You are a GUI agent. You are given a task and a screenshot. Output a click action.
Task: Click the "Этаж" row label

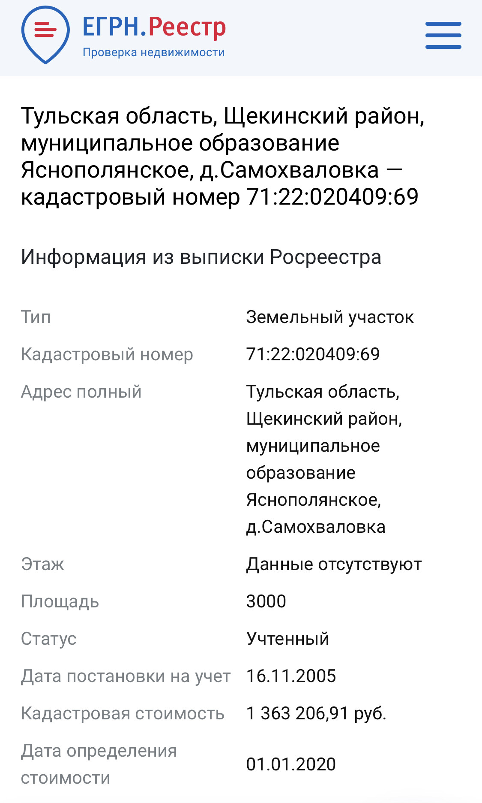pyautogui.click(x=42, y=564)
